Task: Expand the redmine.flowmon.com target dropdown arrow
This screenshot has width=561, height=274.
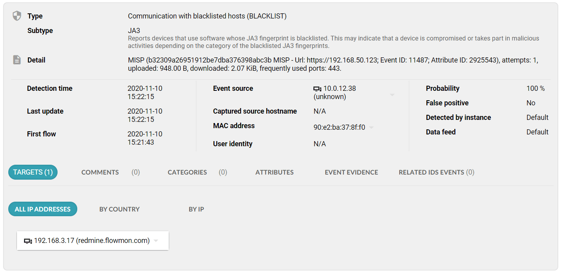Action: point(156,241)
